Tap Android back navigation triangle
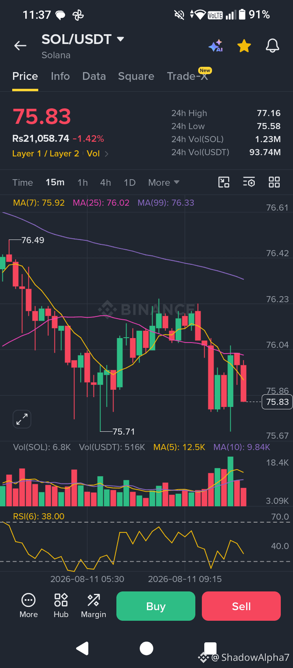Screen dimensions: 293x668 83,648
